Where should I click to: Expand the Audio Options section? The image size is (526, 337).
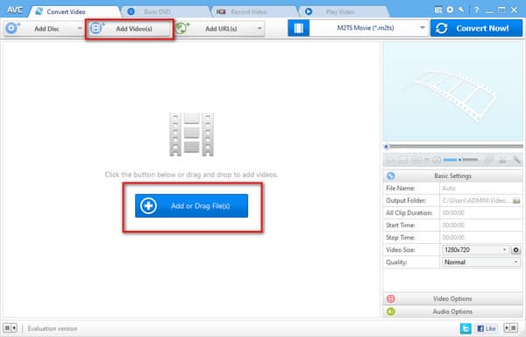pyautogui.click(x=452, y=312)
